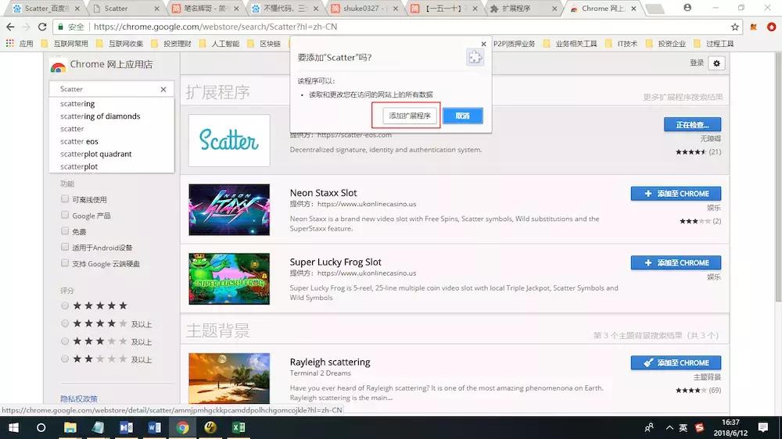Click the red extension icon in the toolbar

coord(772,27)
